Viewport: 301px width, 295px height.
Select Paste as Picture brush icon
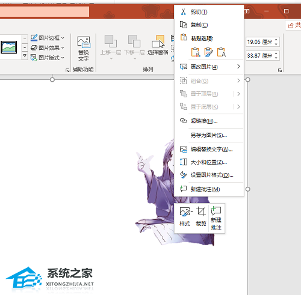tap(208, 52)
